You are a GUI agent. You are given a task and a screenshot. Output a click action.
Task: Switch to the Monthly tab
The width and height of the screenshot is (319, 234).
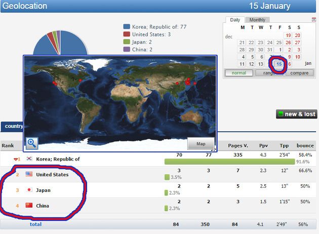(x=257, y=20)
